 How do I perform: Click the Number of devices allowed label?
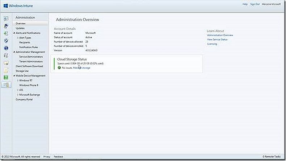point(68,42)
